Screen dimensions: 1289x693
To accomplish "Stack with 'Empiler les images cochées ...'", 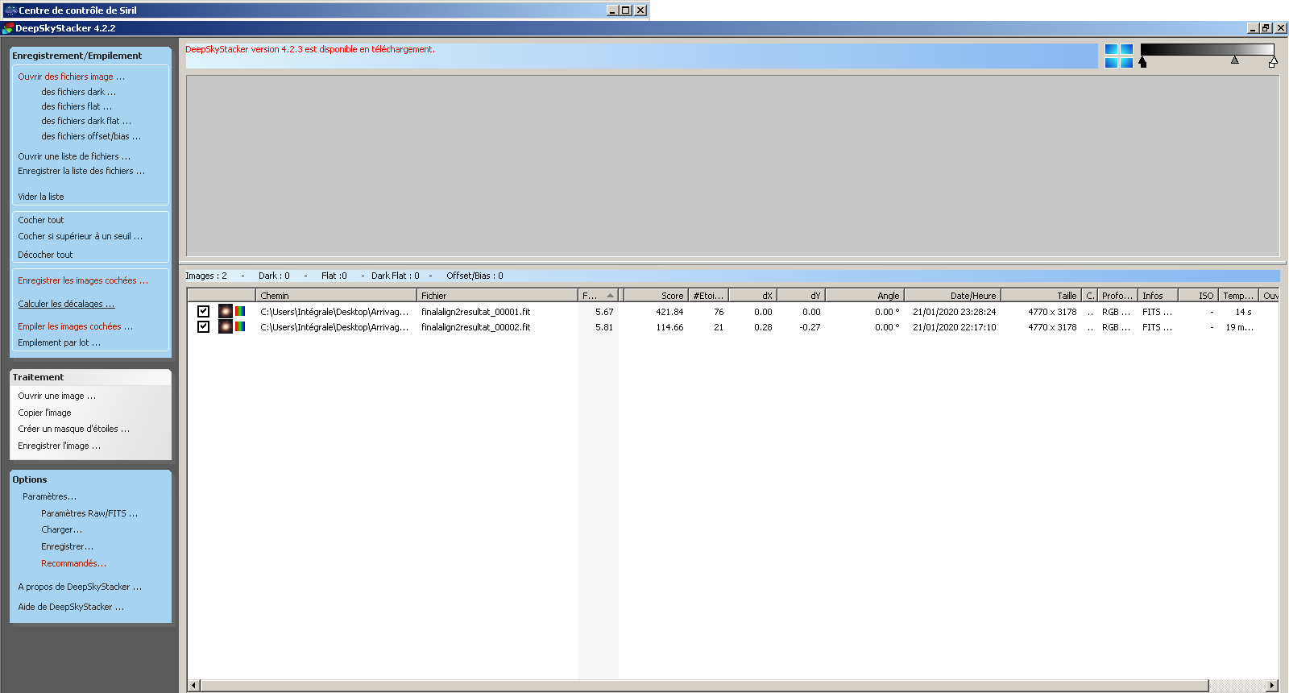I will tap(76, 326).
